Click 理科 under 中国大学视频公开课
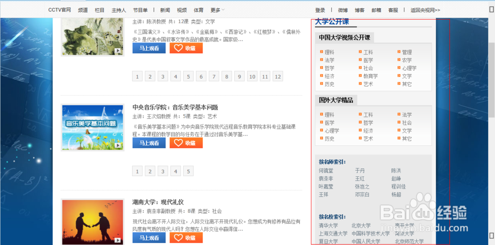 click(x=329, y=52)
